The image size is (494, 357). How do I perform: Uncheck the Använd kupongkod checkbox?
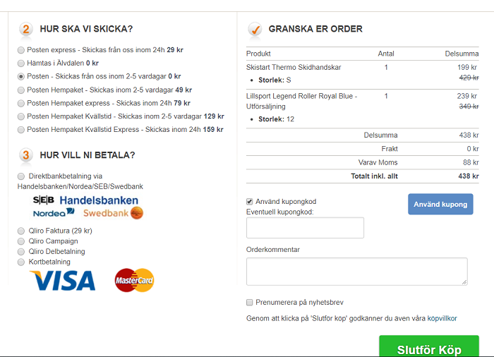pos(250,201)
